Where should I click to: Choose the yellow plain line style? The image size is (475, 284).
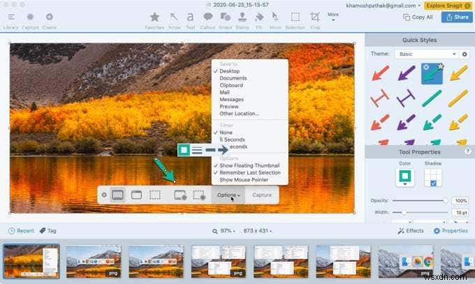pyautogui.click(x=458, y=98)
